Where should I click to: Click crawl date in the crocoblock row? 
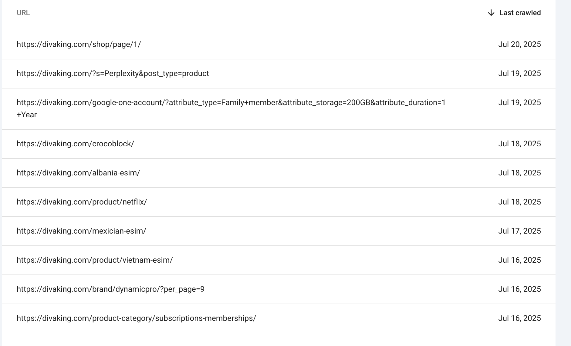tap(519, 144)
